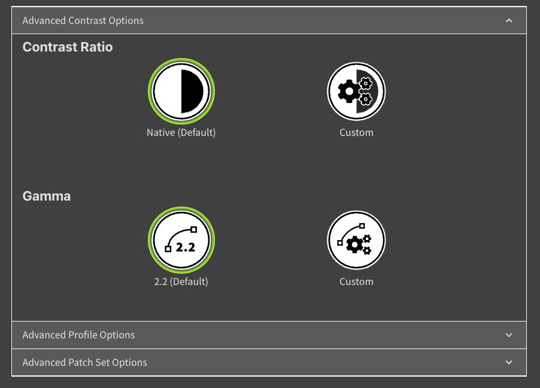Choose the Custom gamma curve gear icon

356,241
